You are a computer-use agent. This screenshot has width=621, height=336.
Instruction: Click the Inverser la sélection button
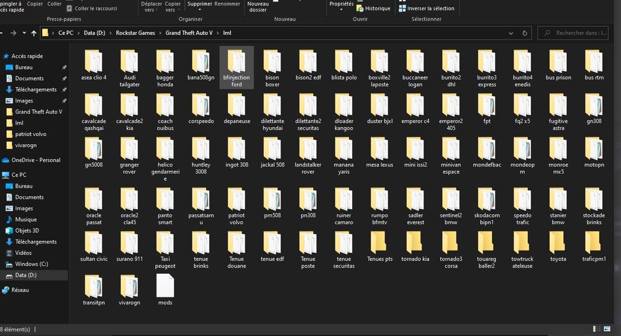pyautogui.click(x=427, y=8)
